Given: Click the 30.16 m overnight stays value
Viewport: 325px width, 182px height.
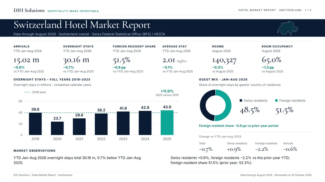Looking at the screenshot, I should pyautogui.click(x=76, y=60).
